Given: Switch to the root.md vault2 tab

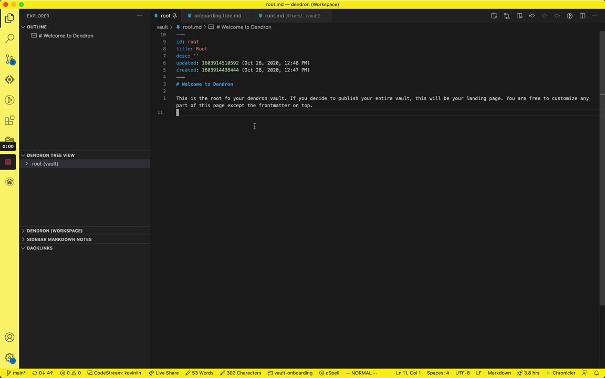Looking at the screenshot, I should coord(292,16).
